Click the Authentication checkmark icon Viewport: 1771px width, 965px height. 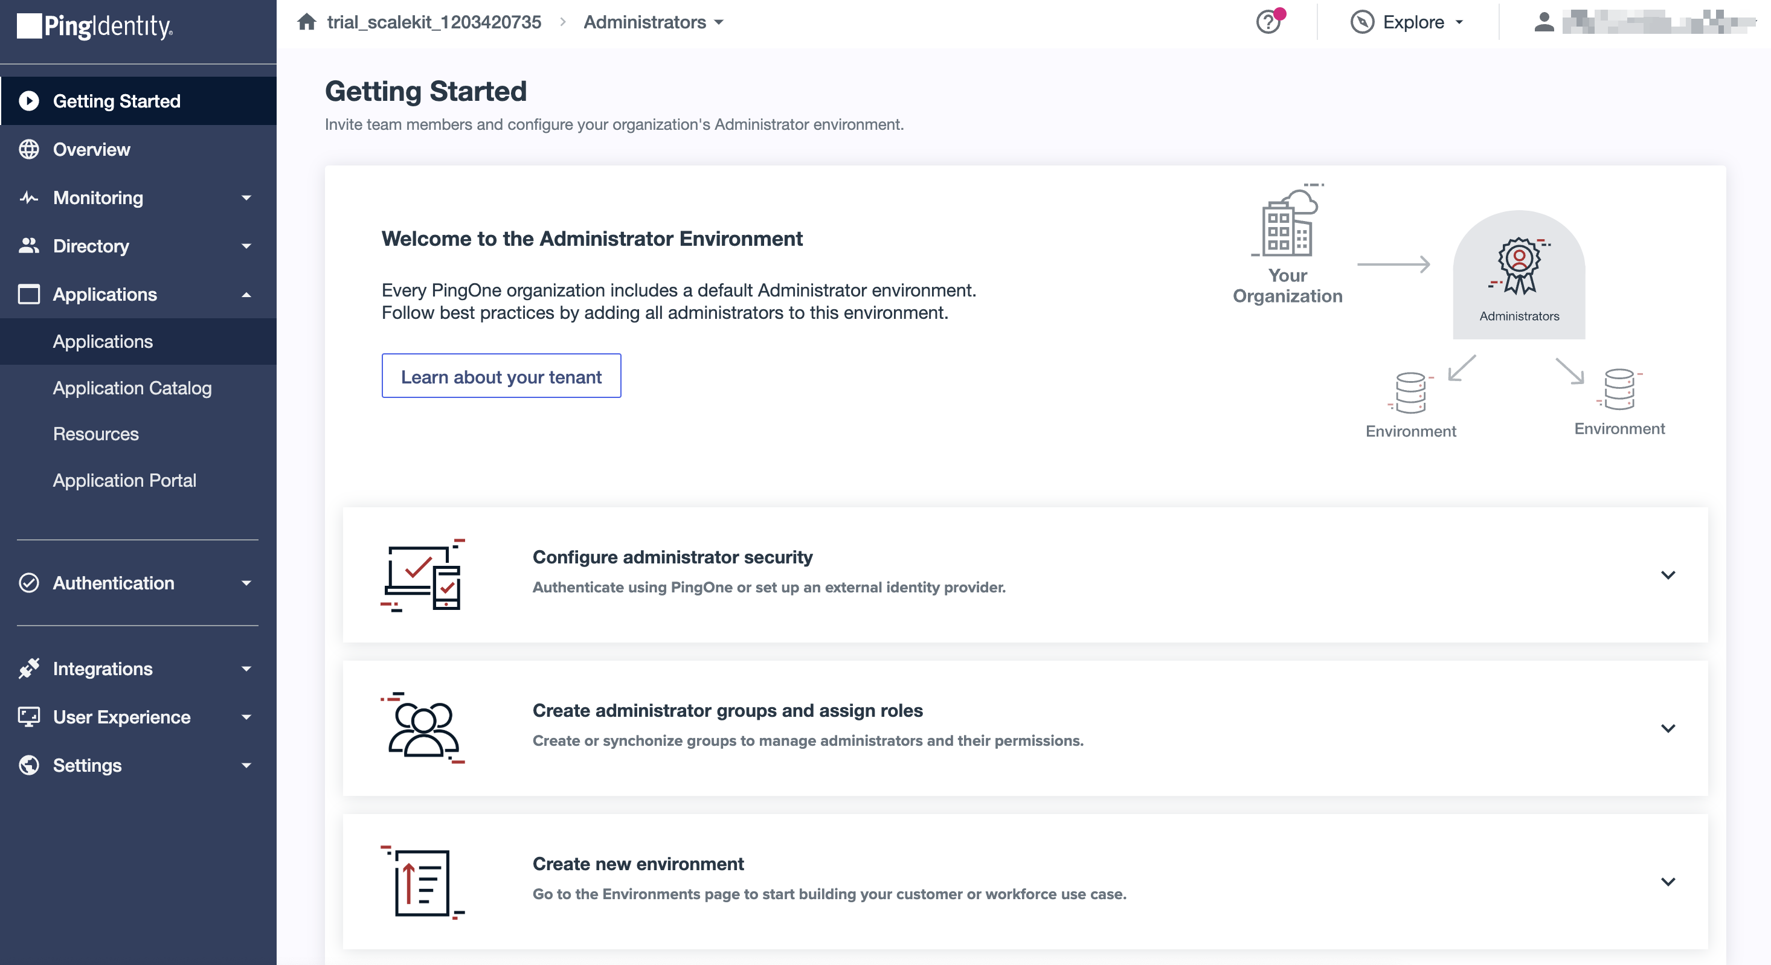[x=28, y=583]
